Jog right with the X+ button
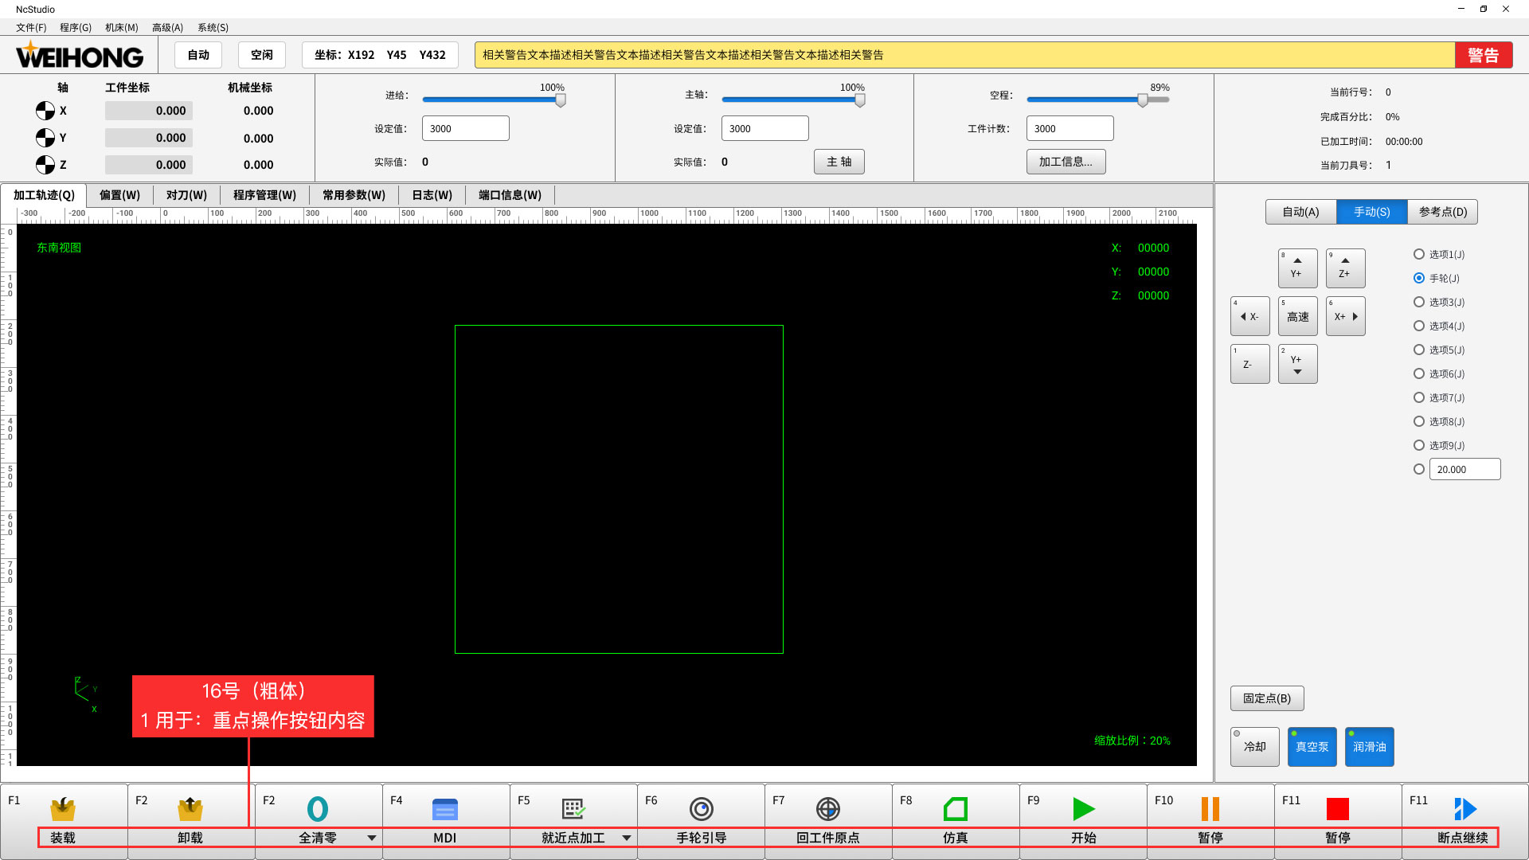The height and width of the screenshot is (860, 1529). click(1345, 316)
